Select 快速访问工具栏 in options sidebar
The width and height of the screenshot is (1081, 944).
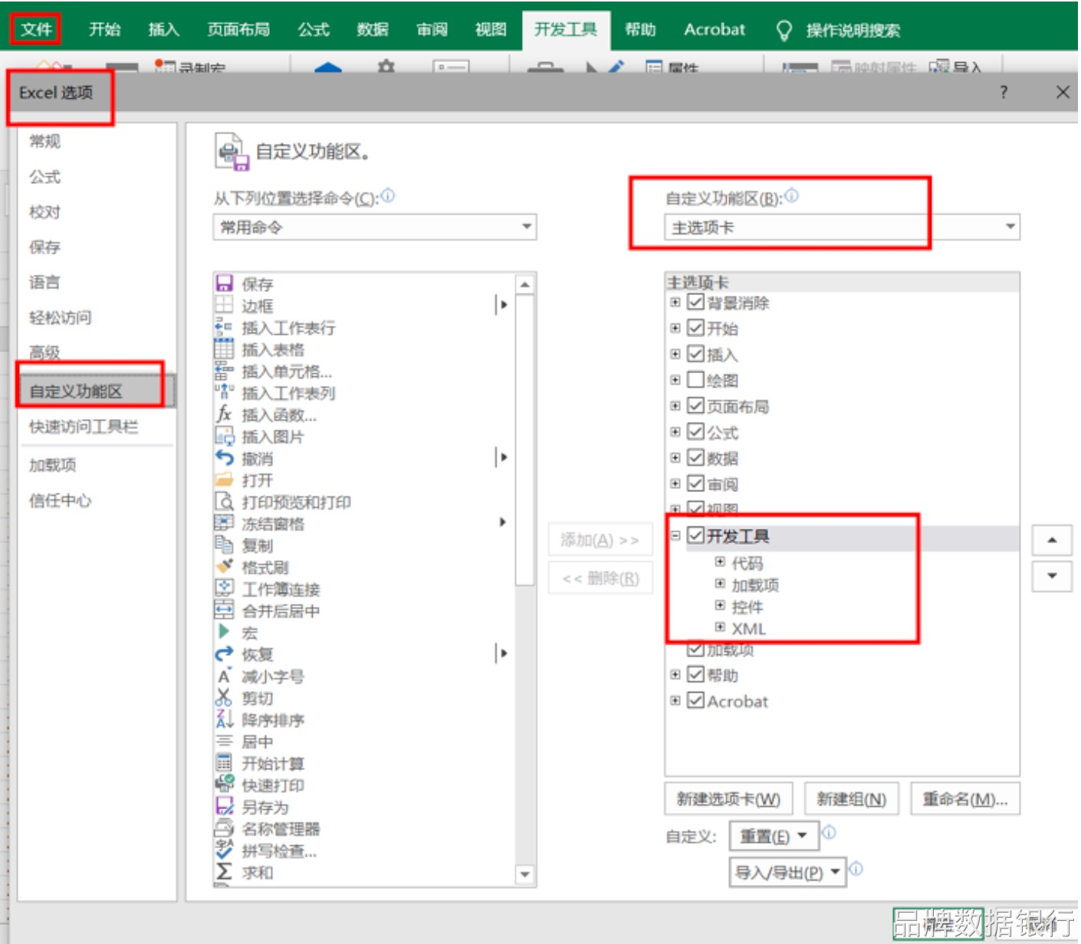84,427
